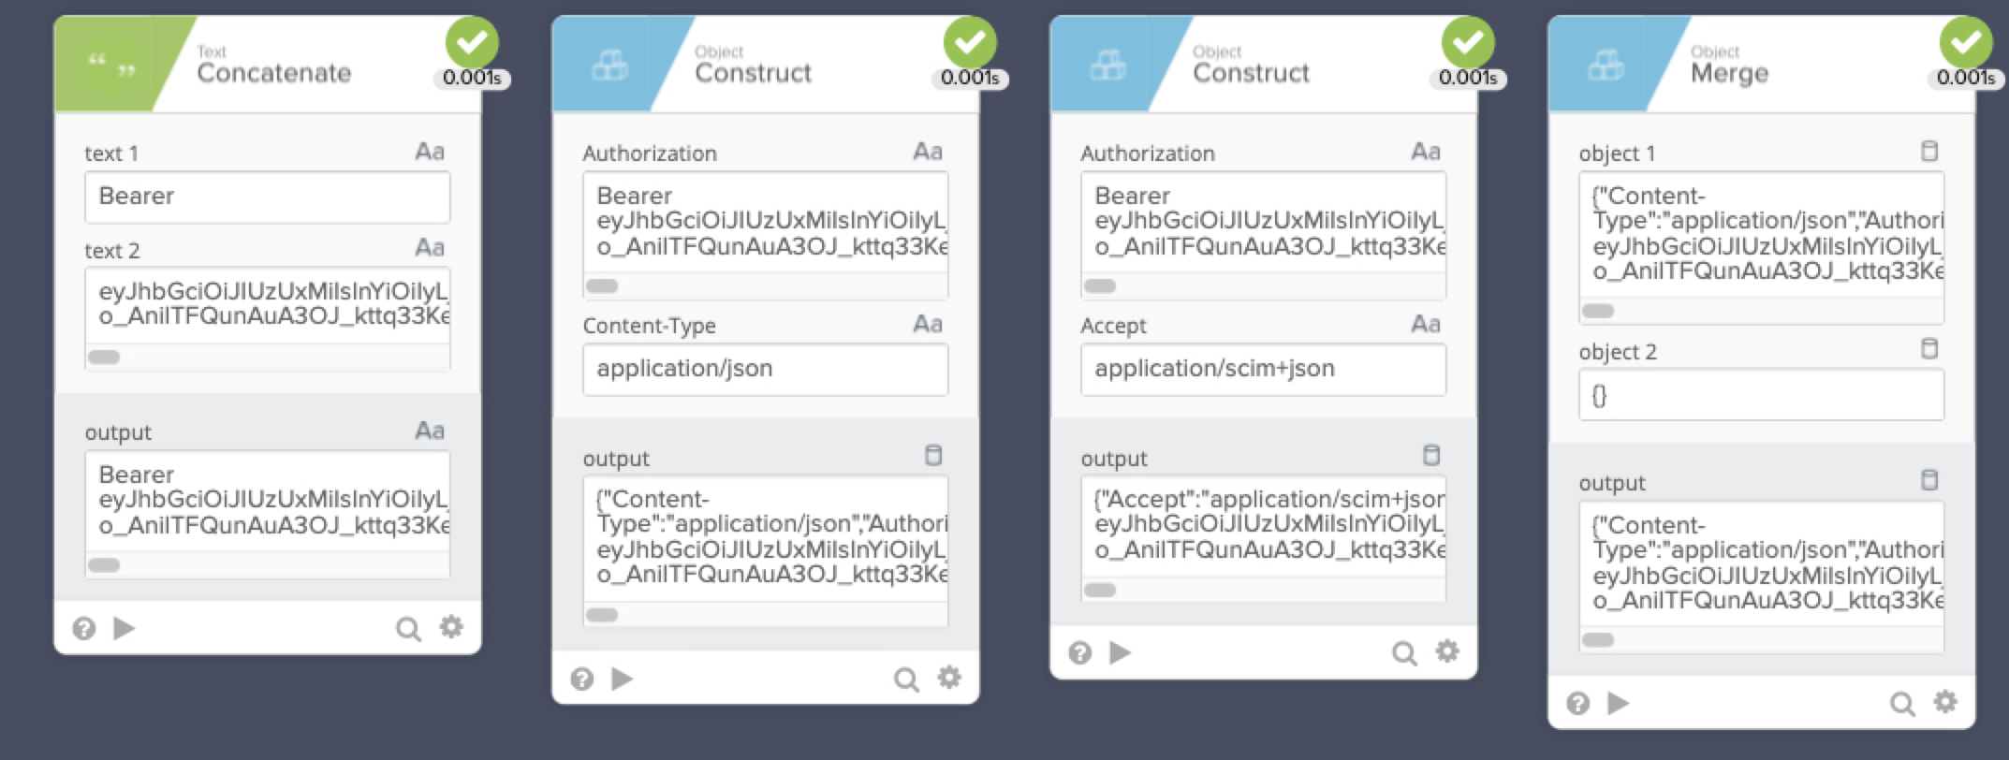Open settings gear on the Merge card

[x=1945, y=702]
